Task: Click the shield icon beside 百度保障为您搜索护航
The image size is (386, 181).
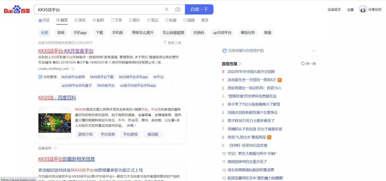Action: pyautogui.click(x=224, y=51)
